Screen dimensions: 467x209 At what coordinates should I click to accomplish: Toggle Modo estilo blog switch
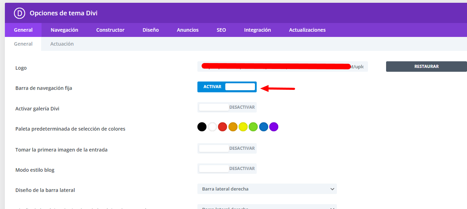coord(227,169)
